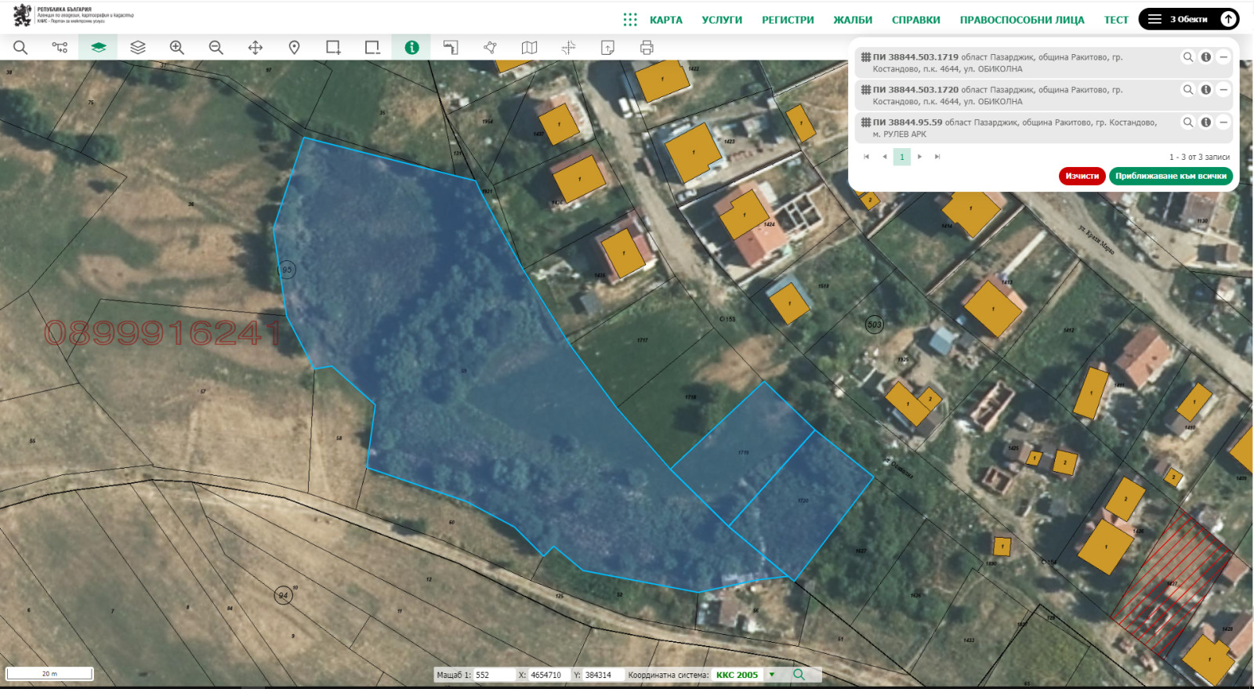Viewport: 1254px width, 689px height.
Task: Click the circled 94 district label on map
Action: click(283, 596)
